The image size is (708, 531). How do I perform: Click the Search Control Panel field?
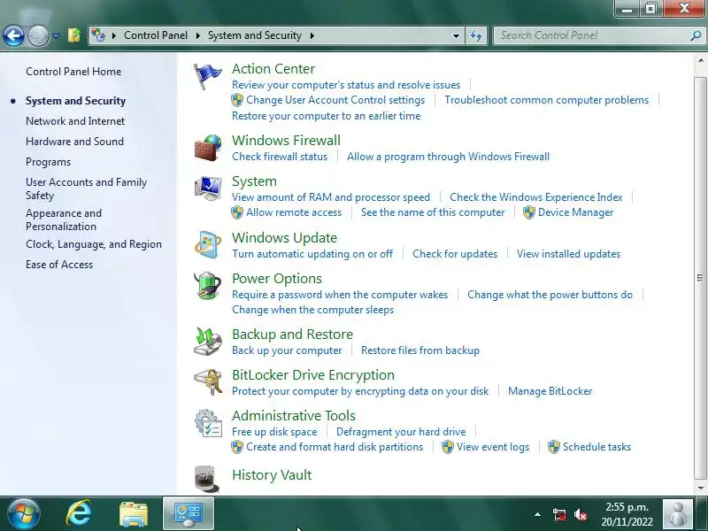pos(592,35)
